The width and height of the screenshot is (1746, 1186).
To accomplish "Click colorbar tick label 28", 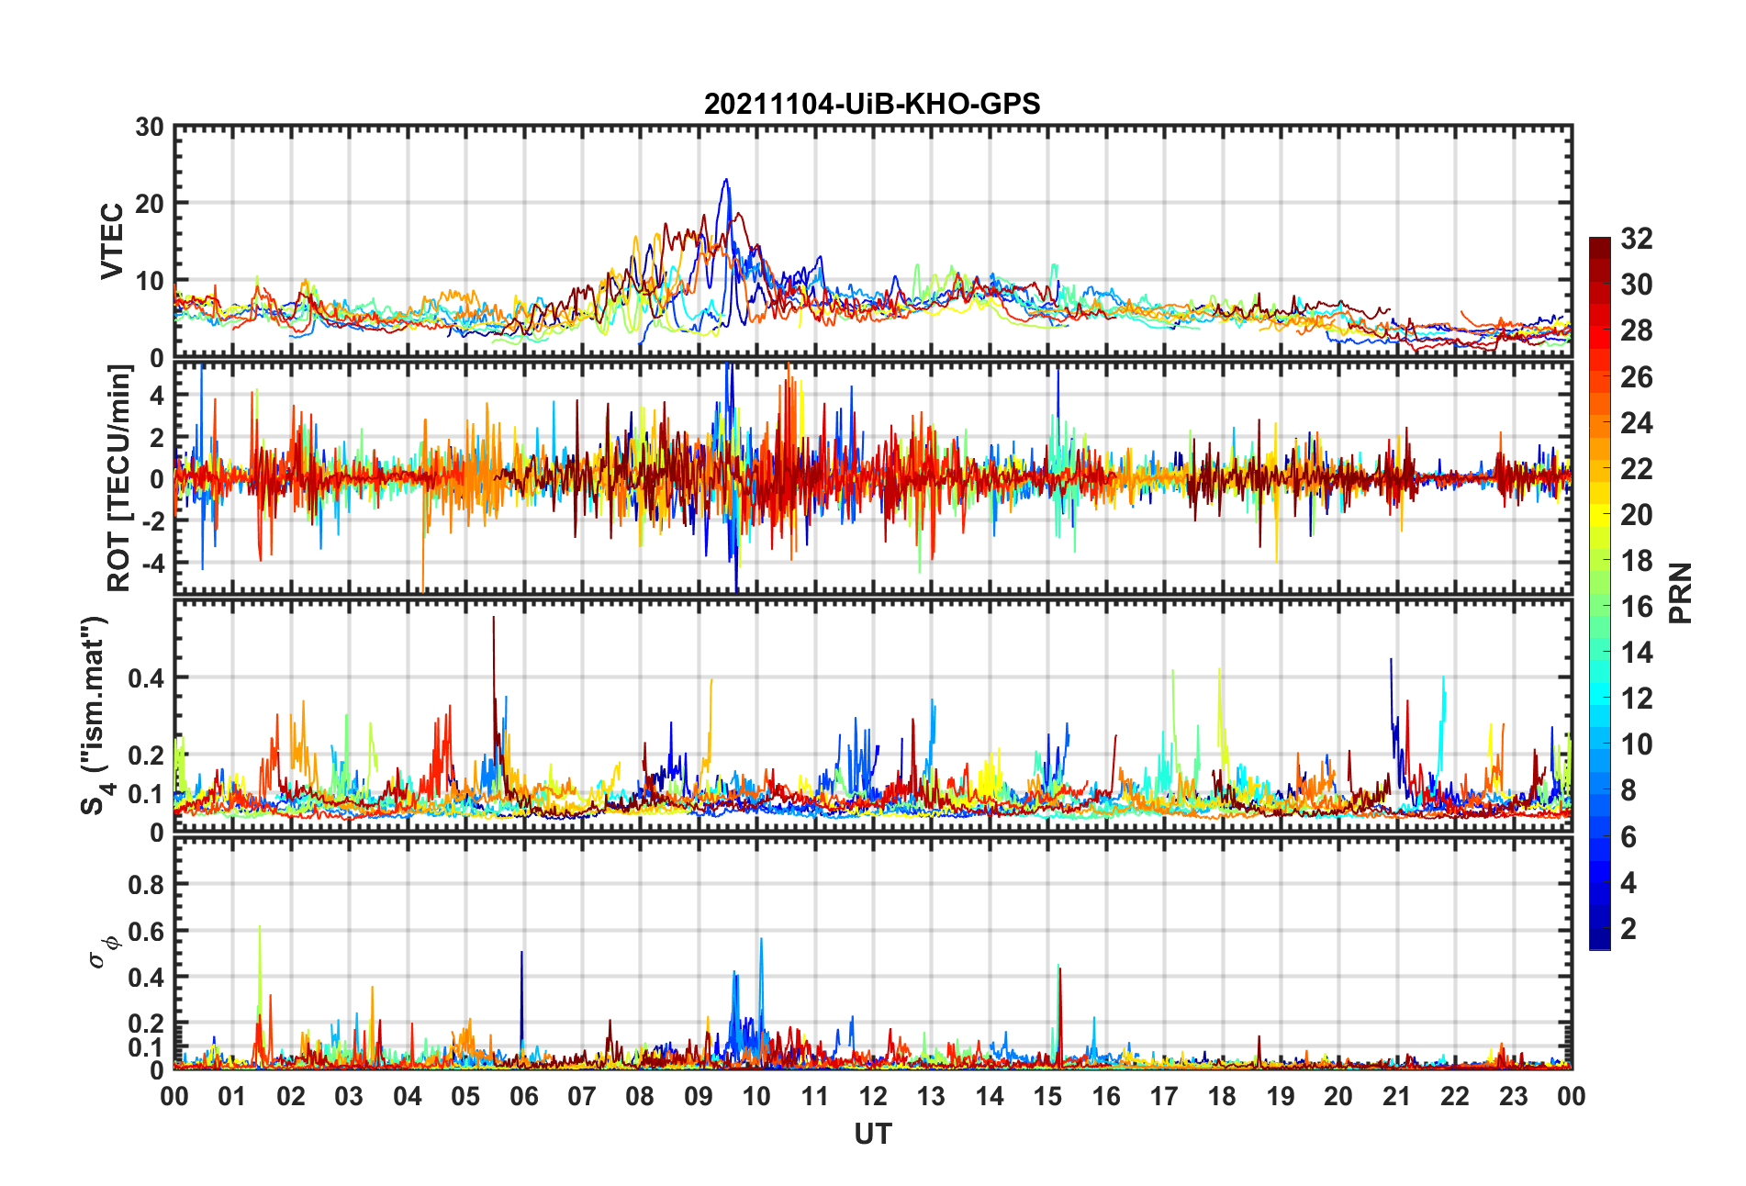I will tap(1637, 330).
